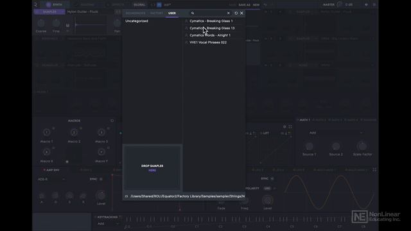Expand the LFO panel with corner icon
411x231 pixels.
click(x=374, y=170)
